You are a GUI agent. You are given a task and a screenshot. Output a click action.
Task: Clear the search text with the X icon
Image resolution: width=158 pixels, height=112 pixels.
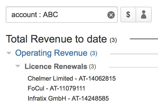point(111,15)
